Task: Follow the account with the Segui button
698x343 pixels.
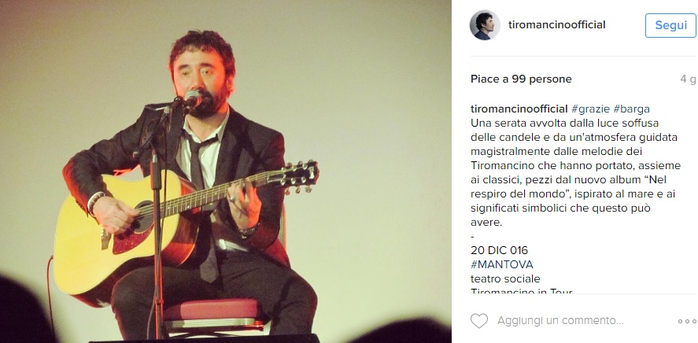Action: click(x=670, y=25)
